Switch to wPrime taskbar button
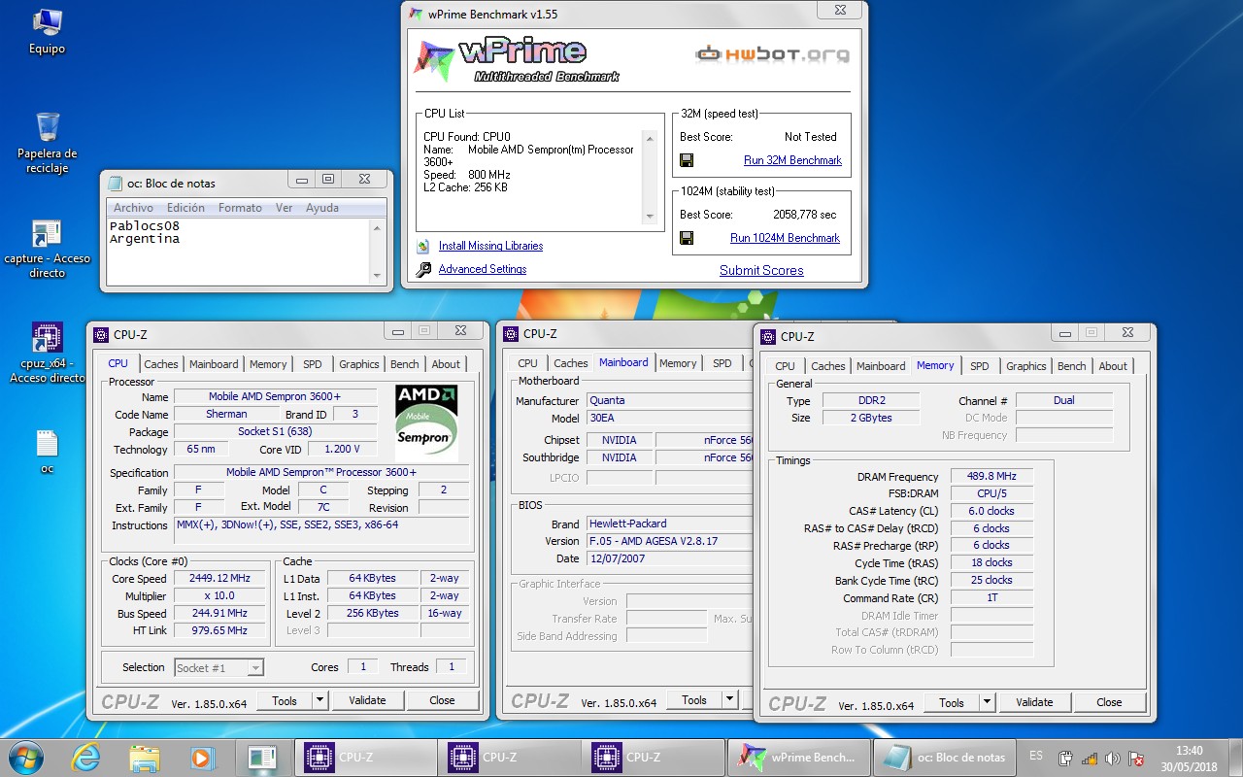The image size is (1243, 777). [x=797, y=758]
